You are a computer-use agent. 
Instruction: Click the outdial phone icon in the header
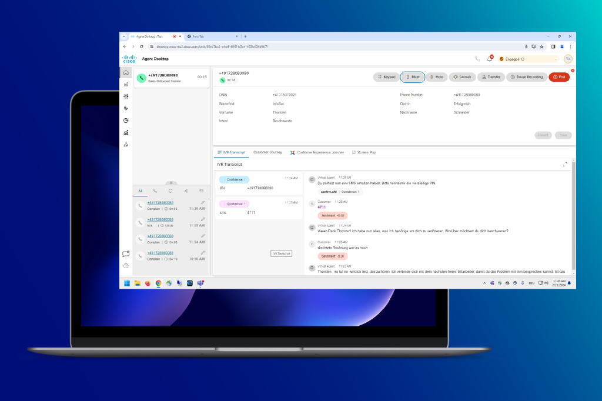(477, 59)
